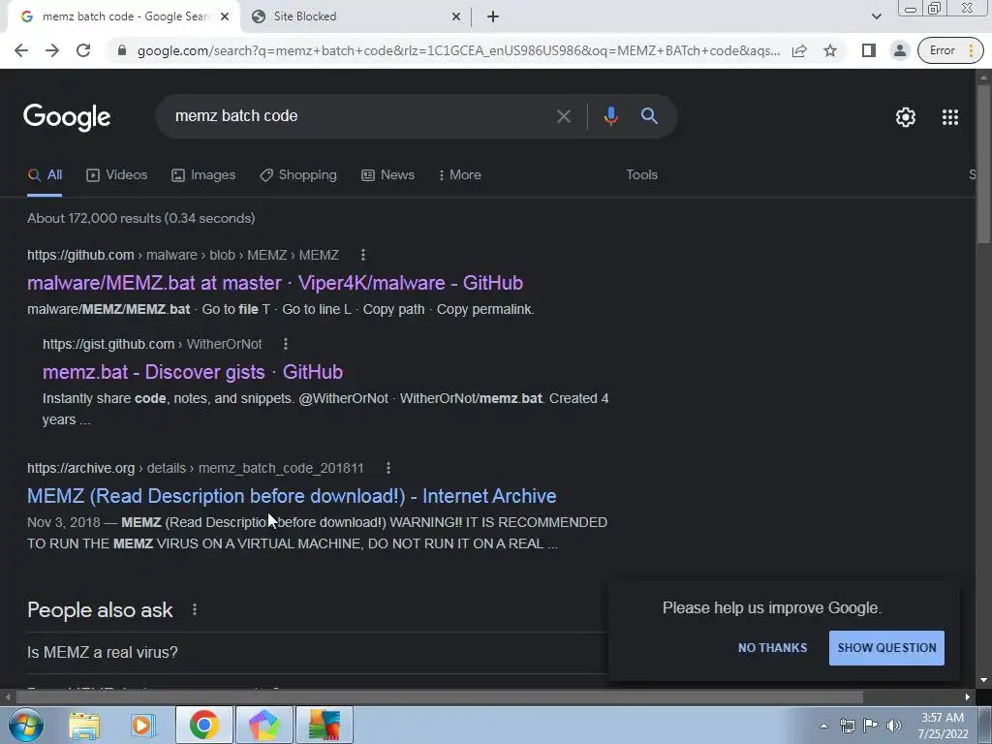Submit search using the magnifier icon

click(x=649, y=116)
